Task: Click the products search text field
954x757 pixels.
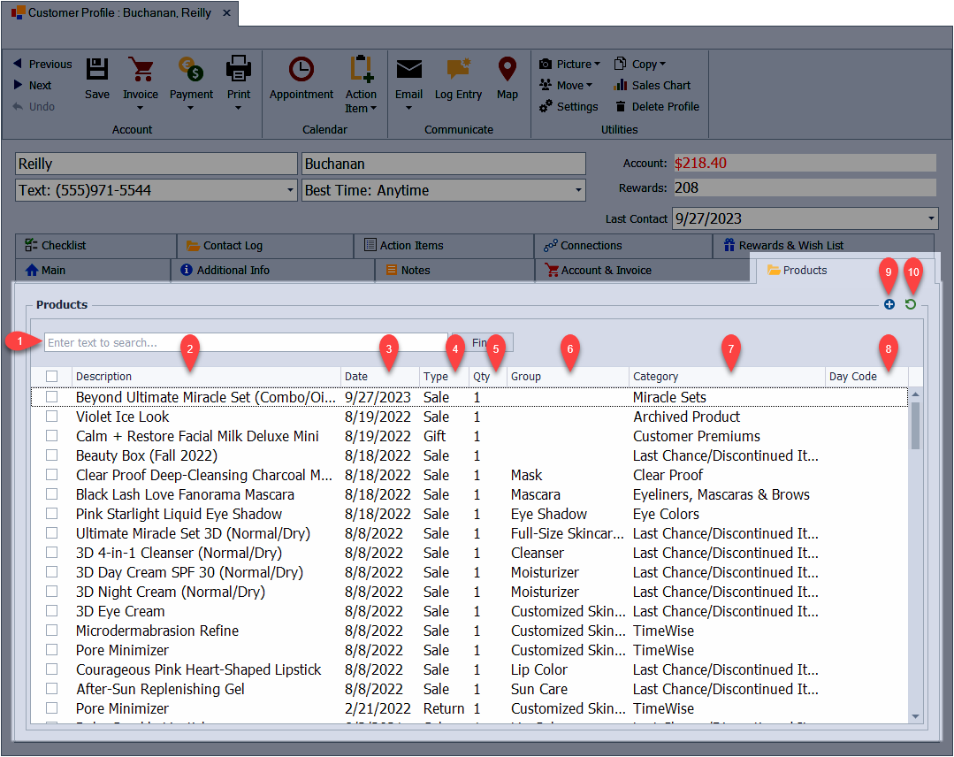Action: (x=246, y=342)
